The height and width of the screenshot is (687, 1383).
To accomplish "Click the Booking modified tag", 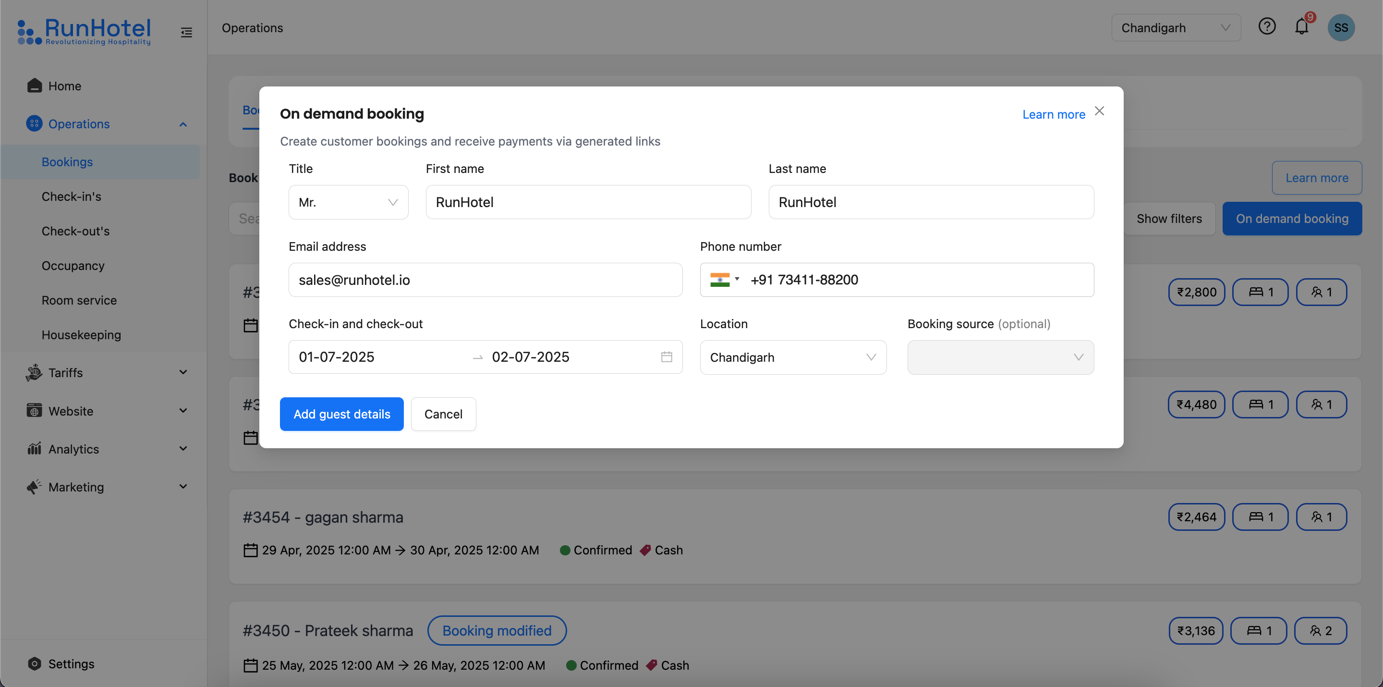I will tap(497, 631).
